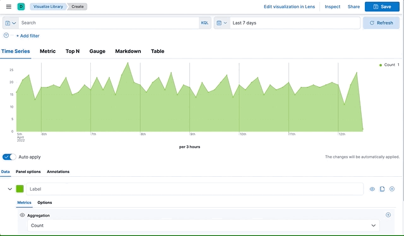Click the Save button
Image resolution: width=404 pixels, height=236 pixels.
click(x=382, y=7)
